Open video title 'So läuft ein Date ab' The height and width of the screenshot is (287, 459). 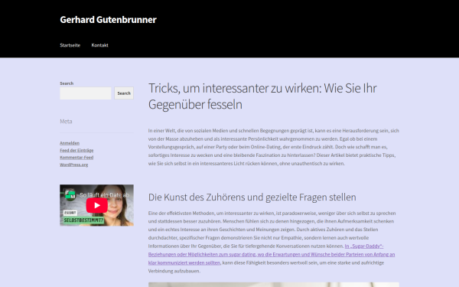[105, 194]
